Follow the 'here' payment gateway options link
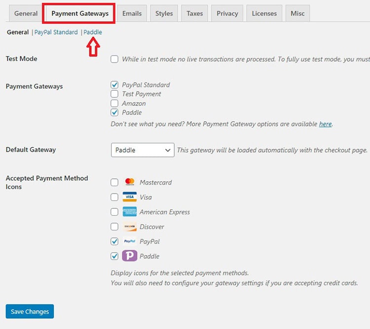The width and height of the screenshot is (370, 329). coord(326,124)
